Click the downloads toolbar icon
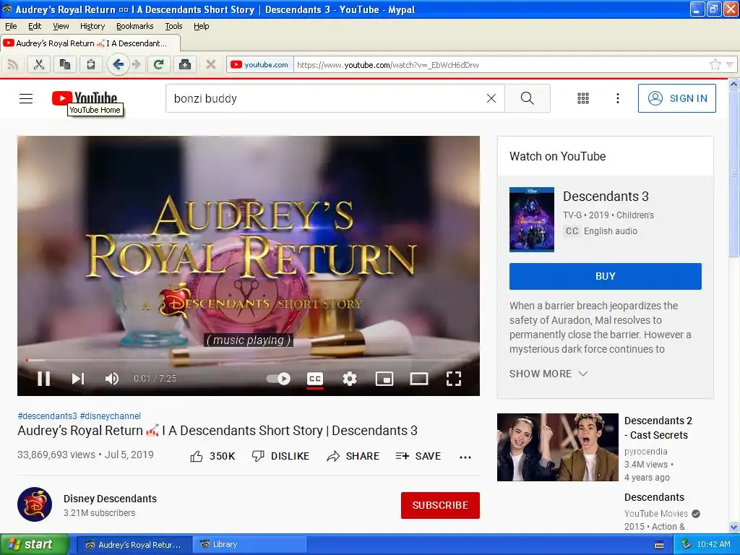This screenshot has width=740, height=555. [x=184, y=64]
